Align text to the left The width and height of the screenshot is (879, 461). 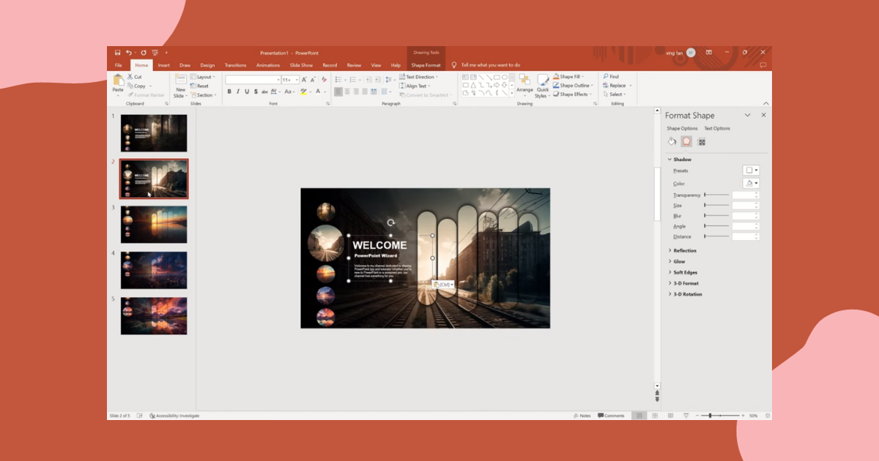tap(338, 91)
